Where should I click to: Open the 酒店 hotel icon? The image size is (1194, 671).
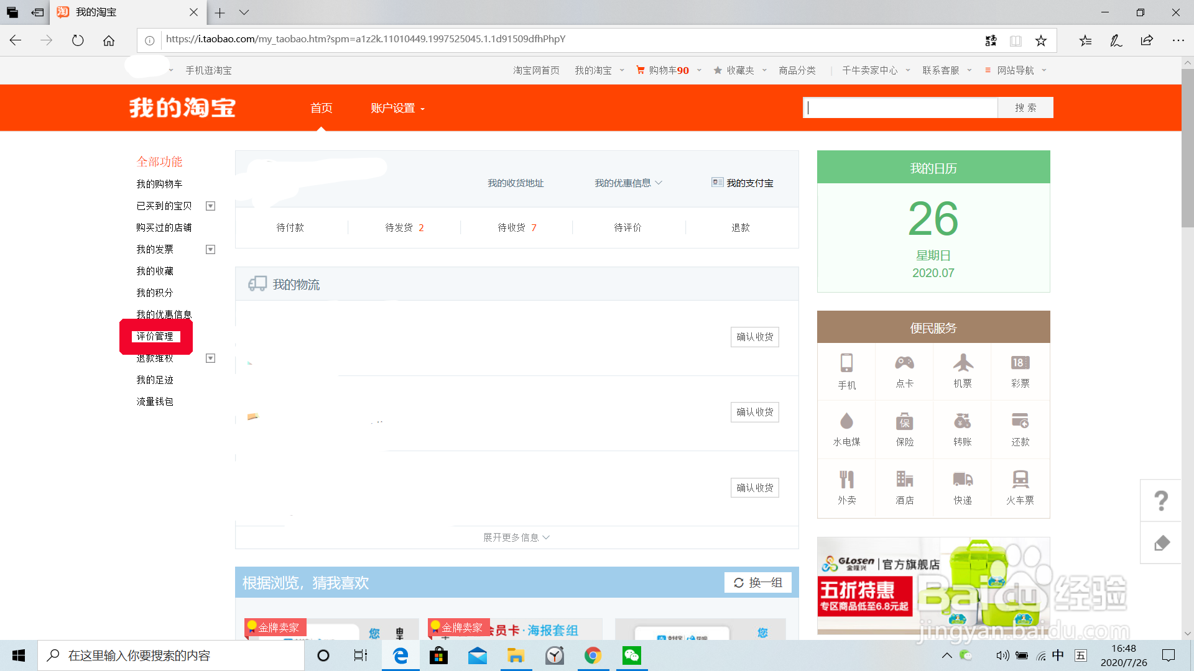904,488
